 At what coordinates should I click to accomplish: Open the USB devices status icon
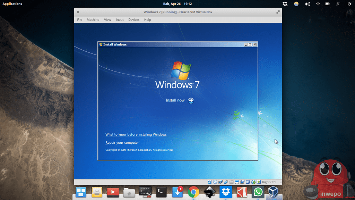point(226,182)
